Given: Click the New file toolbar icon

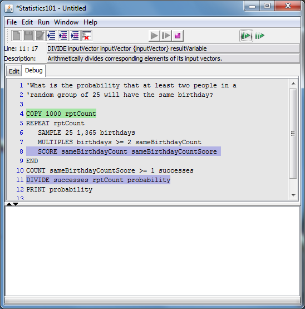Looking at the screenshot, I should [16, 36].
